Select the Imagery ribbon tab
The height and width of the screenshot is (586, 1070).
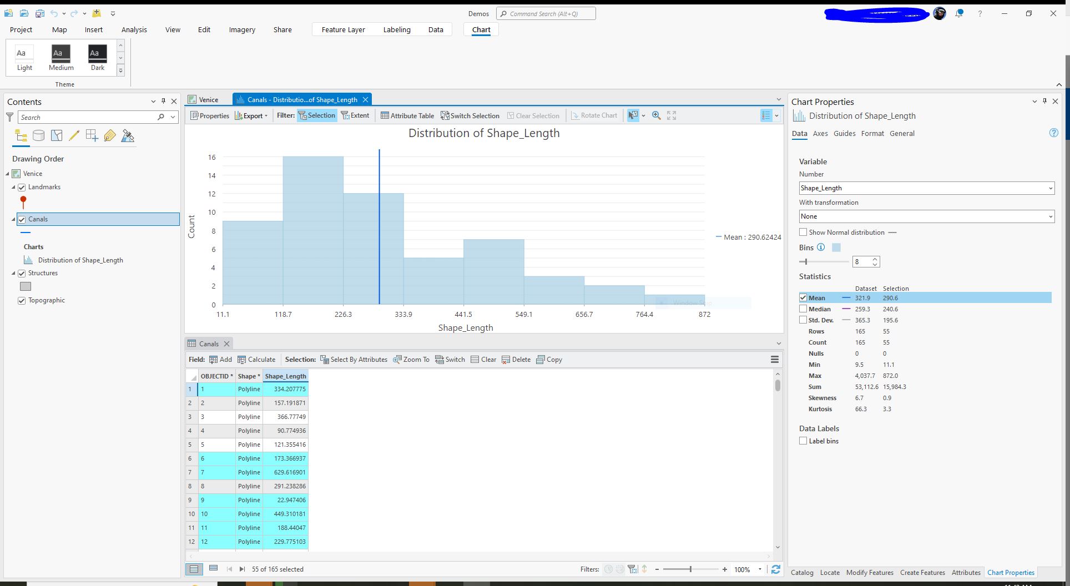(x=242, y=29)
